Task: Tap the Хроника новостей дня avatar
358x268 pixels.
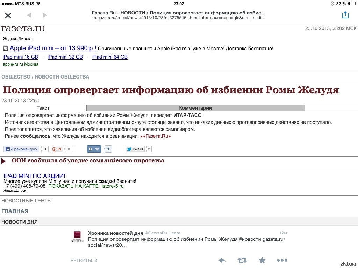Action: tap(77, 236)
